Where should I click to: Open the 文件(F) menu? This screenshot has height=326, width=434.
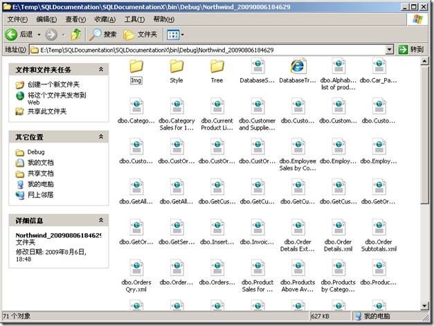pyautogui.click(x=17, y=19)
